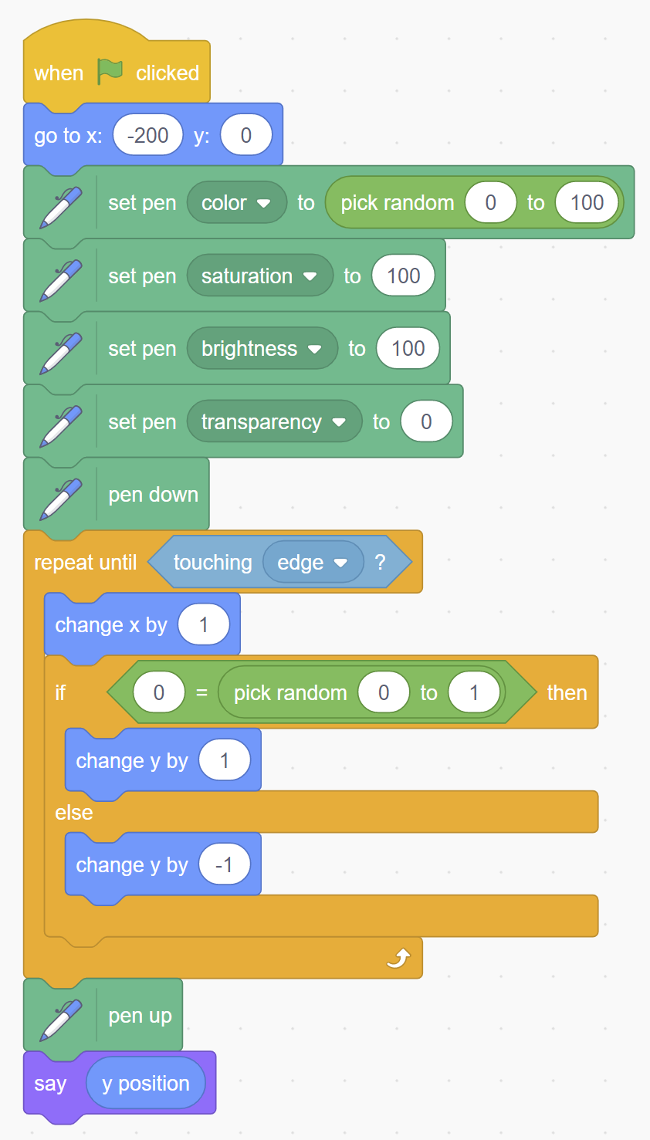650x1140 pixels.
Task: Open the saturation parameter dropdown
Action: click(x=260, y=276)
